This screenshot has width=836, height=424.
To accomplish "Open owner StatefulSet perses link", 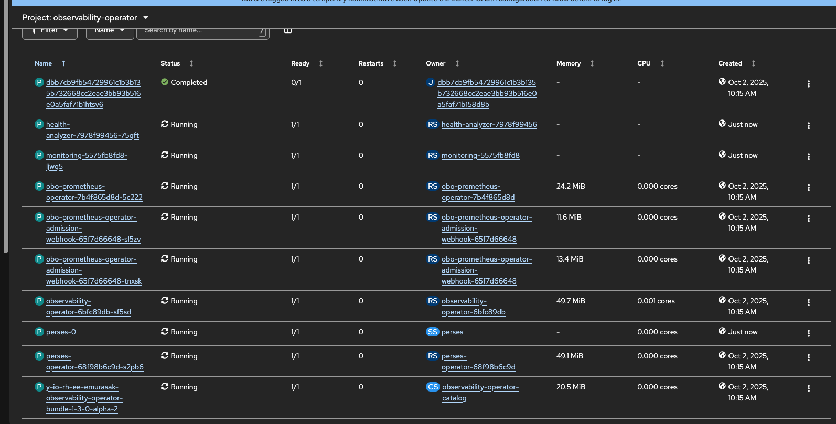I will point(453,332).
